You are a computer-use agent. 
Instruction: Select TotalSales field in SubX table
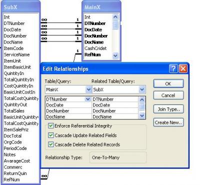[x=14, y=111]
